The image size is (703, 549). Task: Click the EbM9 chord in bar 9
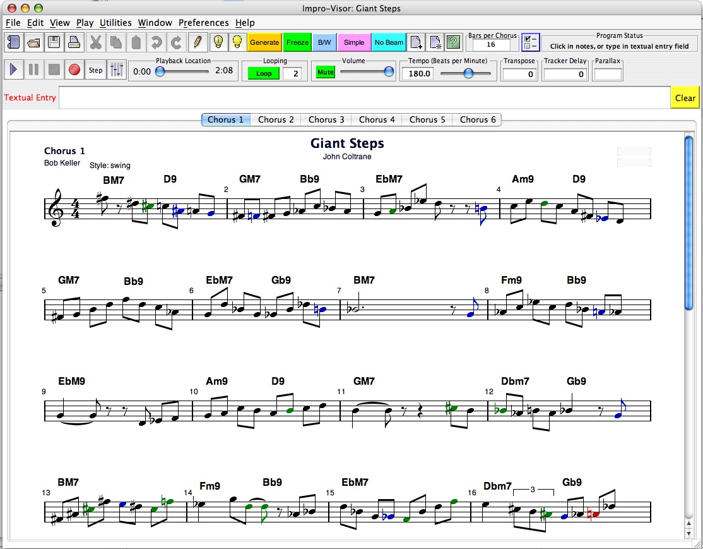point(72,381)
